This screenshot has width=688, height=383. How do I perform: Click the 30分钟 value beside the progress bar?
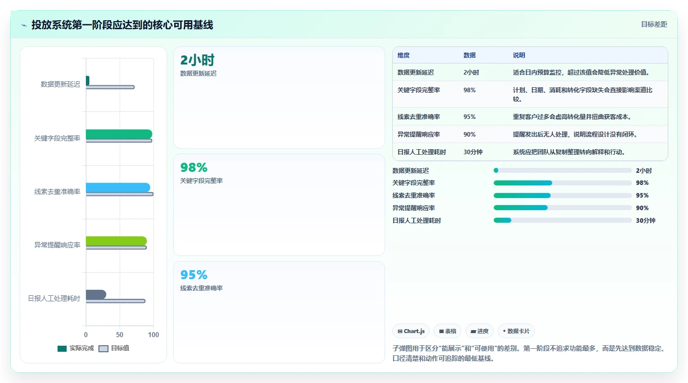(646, 220)
